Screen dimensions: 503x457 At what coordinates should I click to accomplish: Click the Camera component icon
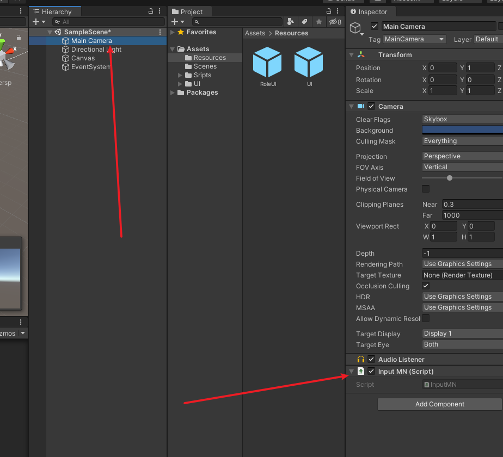click(361, 106)
